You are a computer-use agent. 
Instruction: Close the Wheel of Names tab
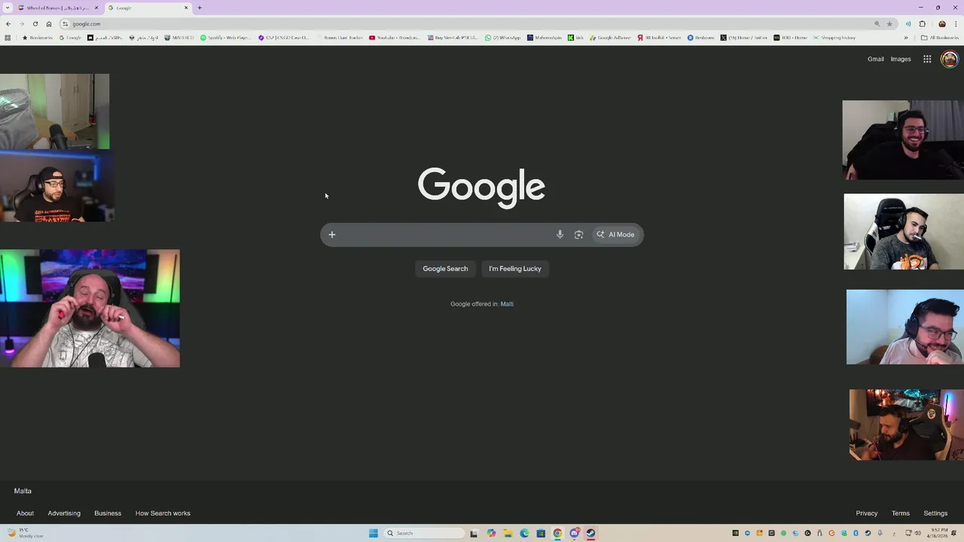[96, 8]
